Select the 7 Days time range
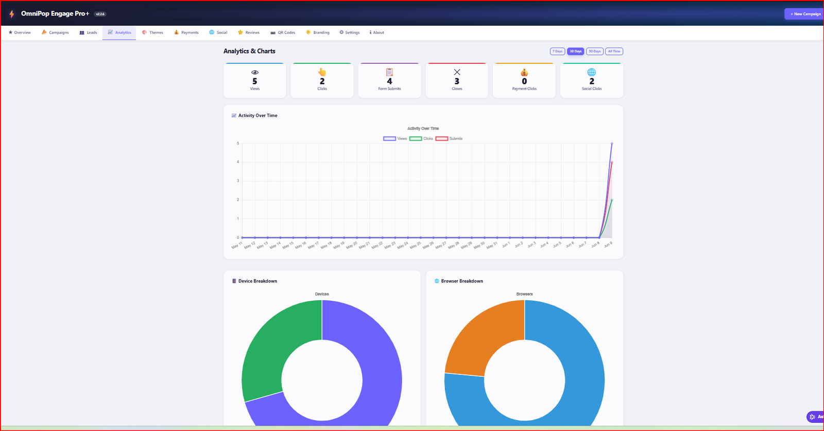Viewport: 824px width, 431px height. click(x=558, y=51)
